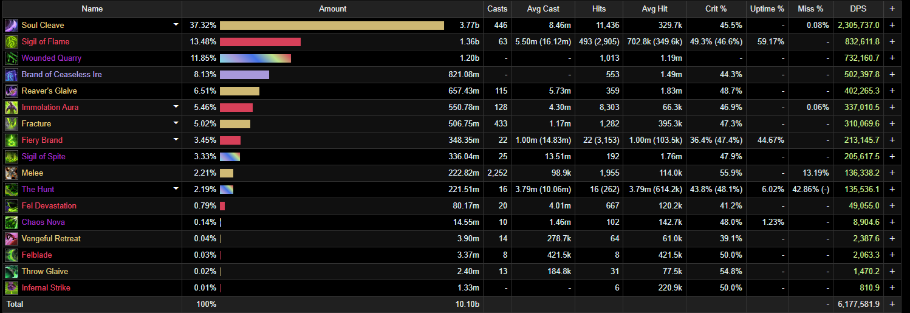Screen dimensions: 910x313
Task: Click the Sigil of Flame ability icon
Action: pyautogui.click(x=12, y=42)
